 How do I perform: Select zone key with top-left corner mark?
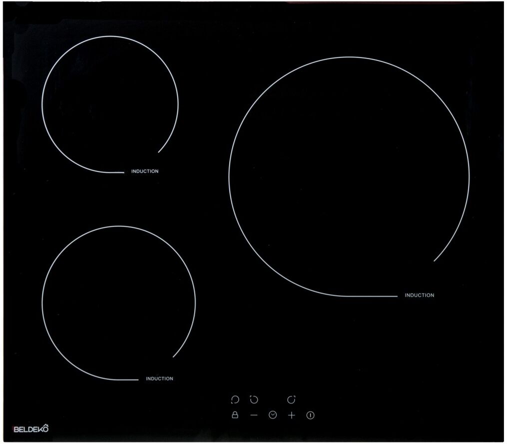pos(254,399)
